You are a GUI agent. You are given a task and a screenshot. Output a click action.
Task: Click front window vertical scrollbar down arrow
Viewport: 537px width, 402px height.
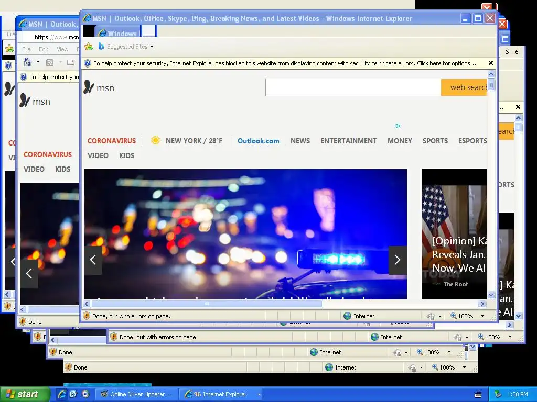[491, 295]
